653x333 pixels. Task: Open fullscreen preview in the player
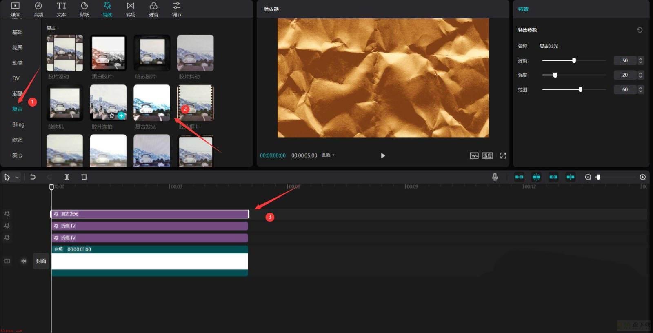[503, 155]
